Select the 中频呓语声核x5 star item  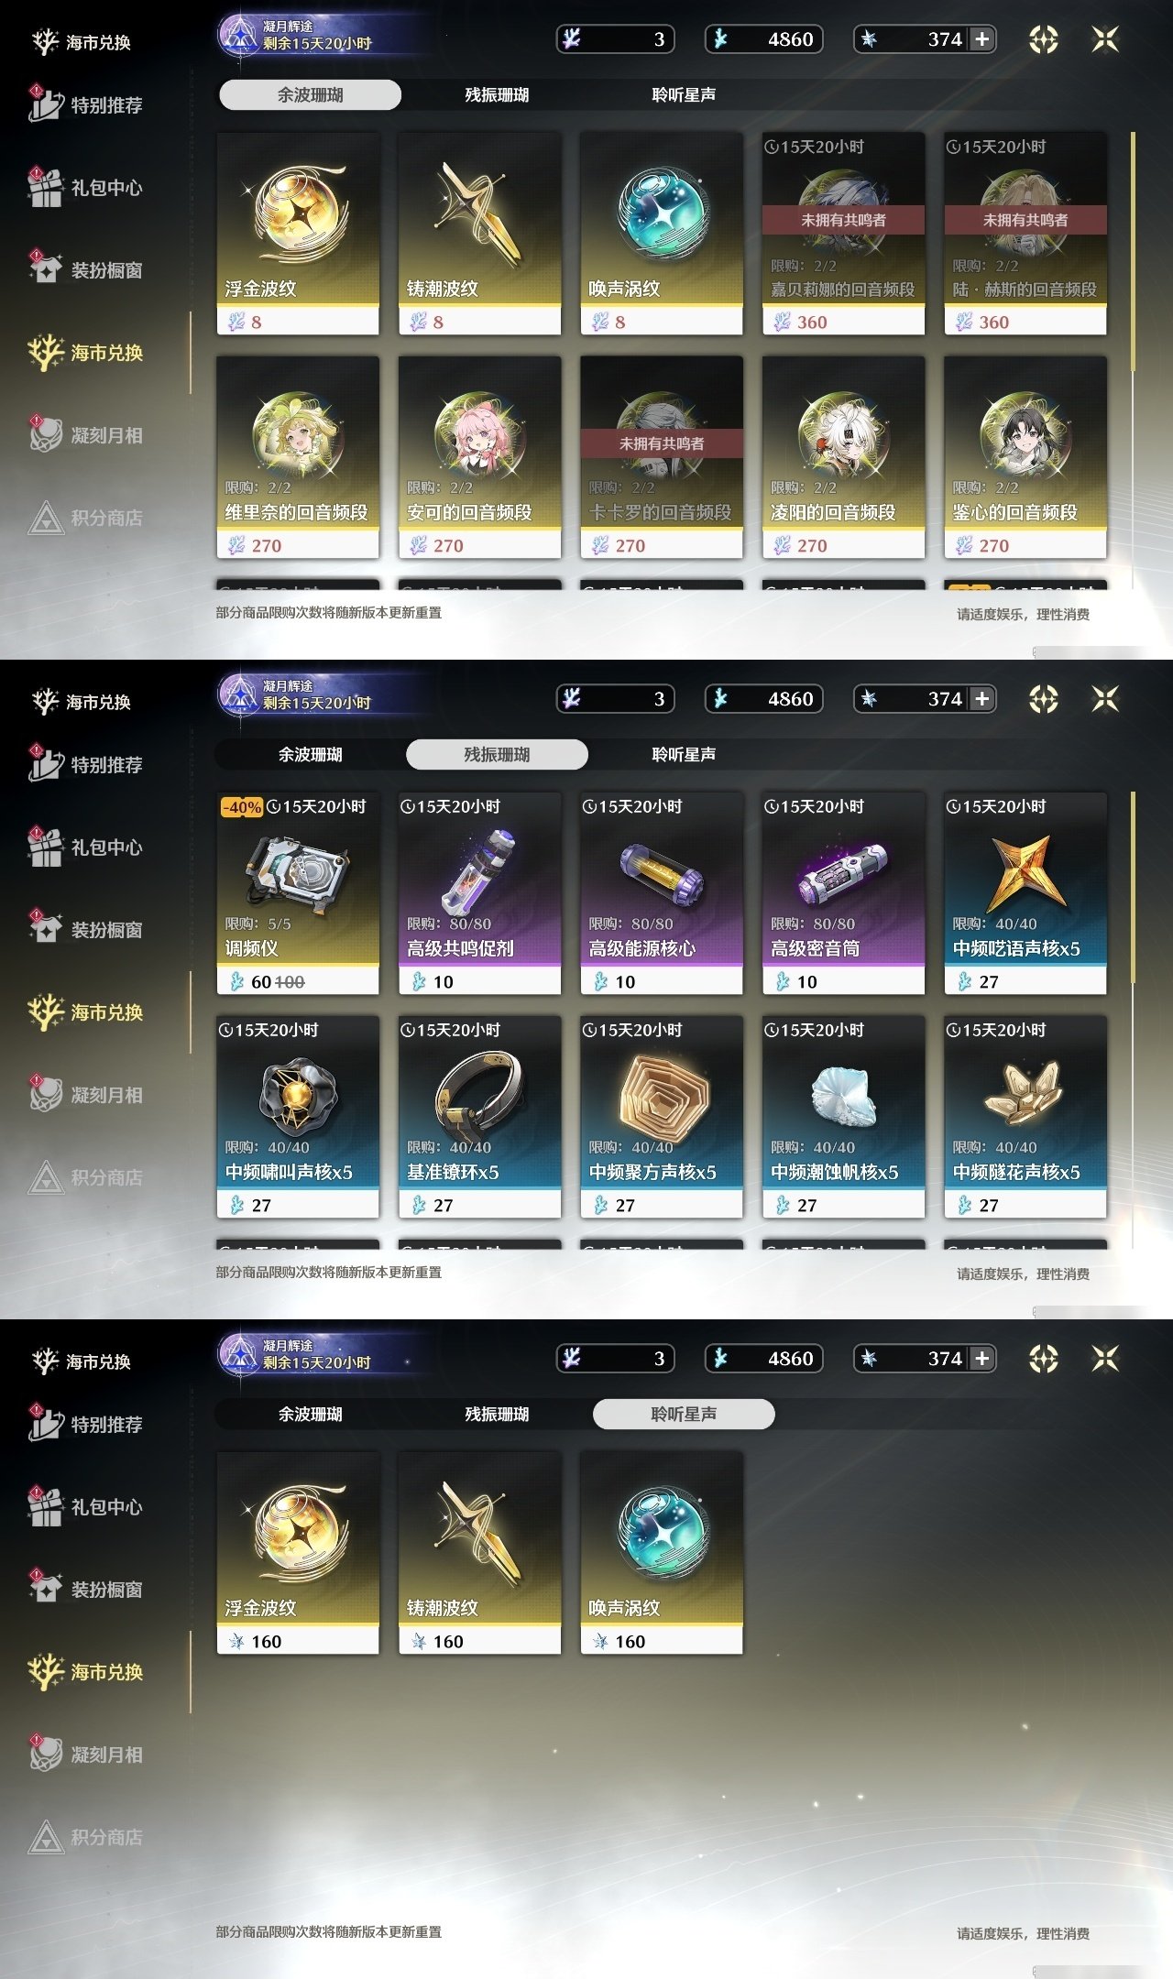[x=1025, y=893]
